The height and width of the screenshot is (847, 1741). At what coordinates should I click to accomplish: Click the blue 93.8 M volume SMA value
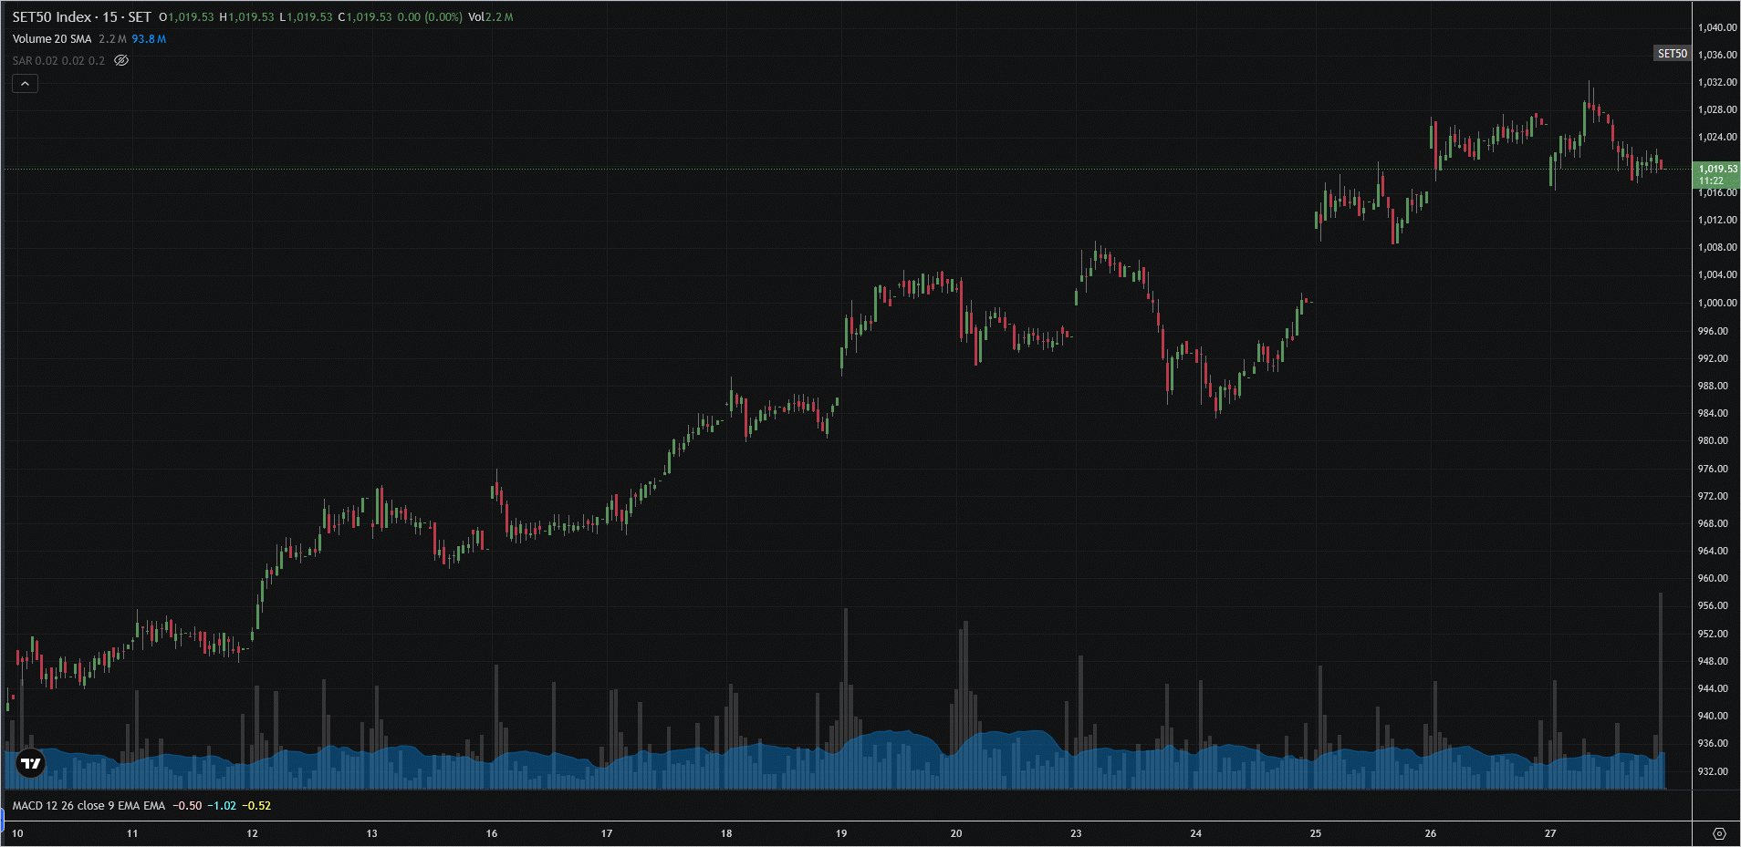pyautogui.click(x=149, y=39)
